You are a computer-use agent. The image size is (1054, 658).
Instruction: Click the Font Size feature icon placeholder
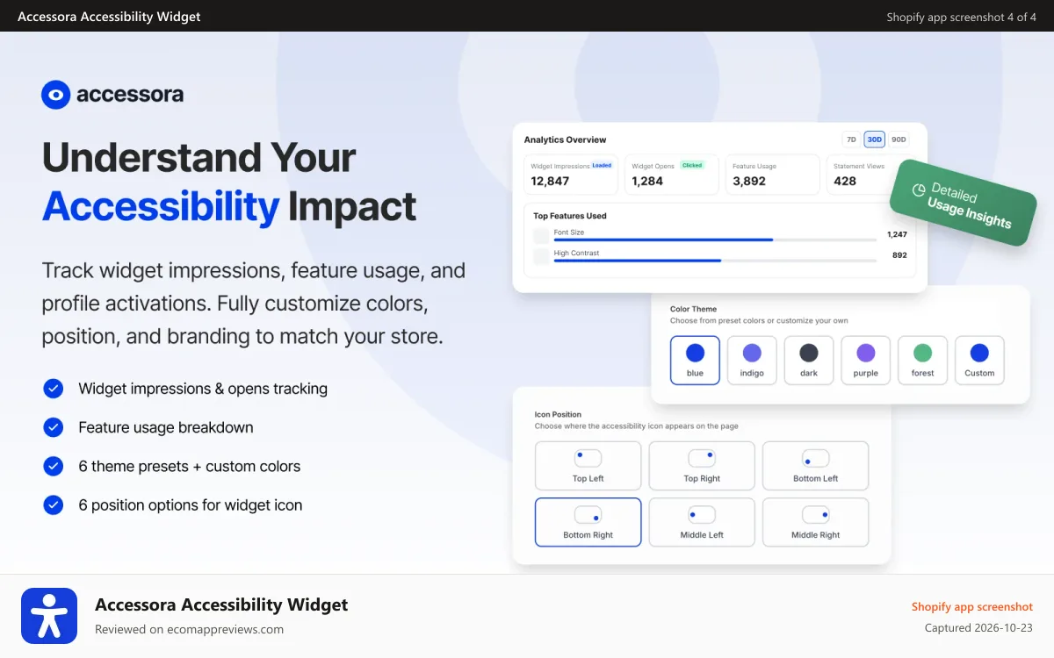pos(540,235)
